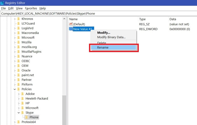Collapse the Policies tree node
This screenshot has height=125, width=197.
pos(15,89)
